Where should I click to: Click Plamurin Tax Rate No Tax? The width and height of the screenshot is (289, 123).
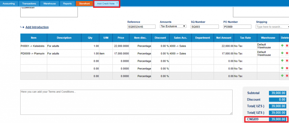(x=246, y=54)
